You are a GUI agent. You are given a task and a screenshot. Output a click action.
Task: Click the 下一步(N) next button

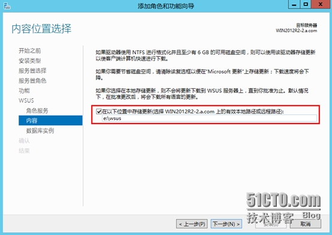tap(227, 224)
